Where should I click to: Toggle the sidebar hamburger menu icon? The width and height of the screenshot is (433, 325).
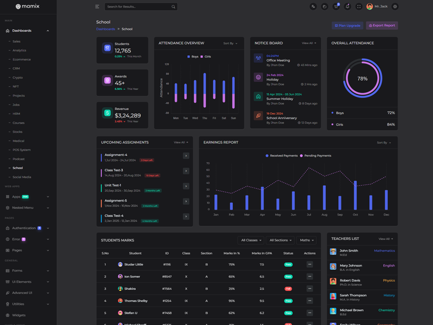(97, 6)
